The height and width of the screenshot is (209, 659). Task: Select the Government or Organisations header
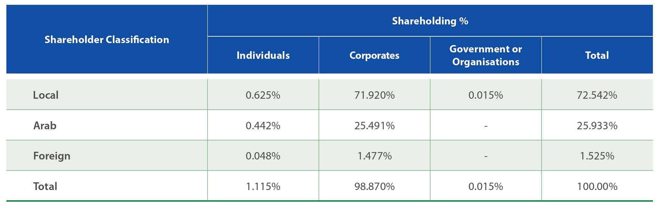coord(486,55)
